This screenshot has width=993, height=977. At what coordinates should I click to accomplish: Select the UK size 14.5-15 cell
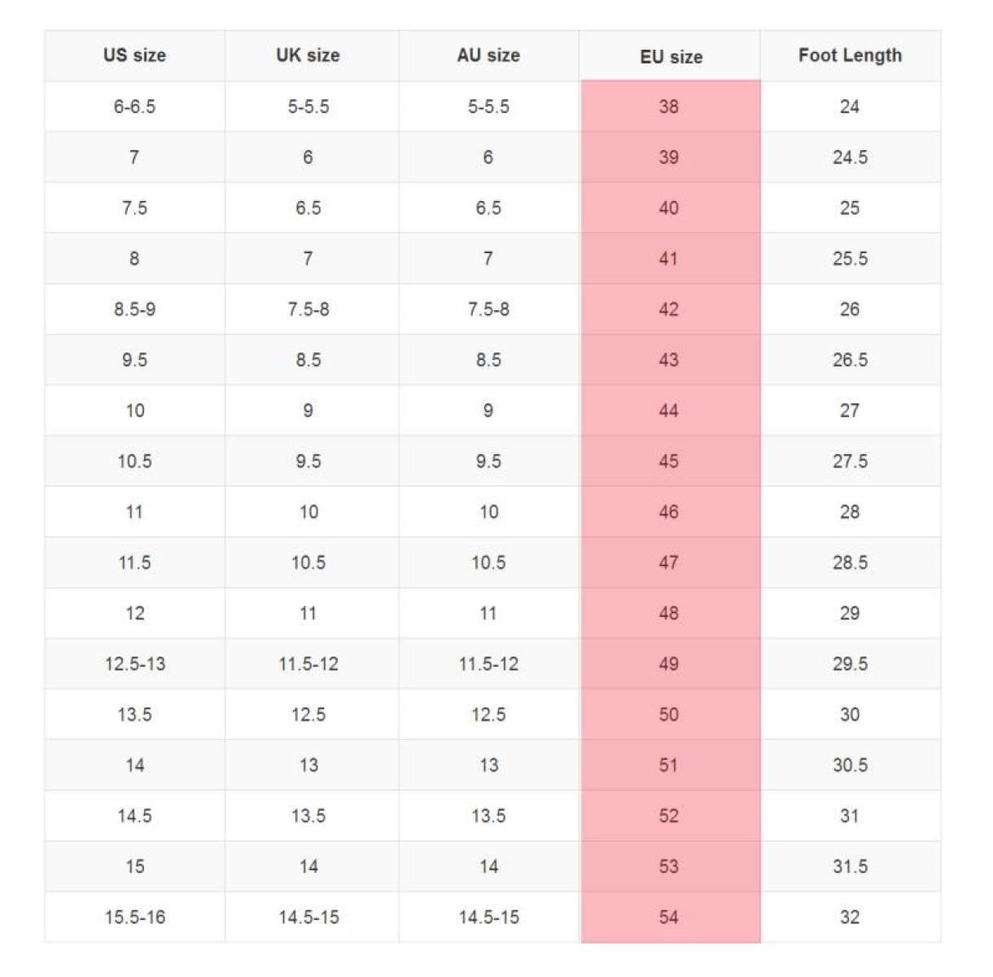click(x=308, y=918)
